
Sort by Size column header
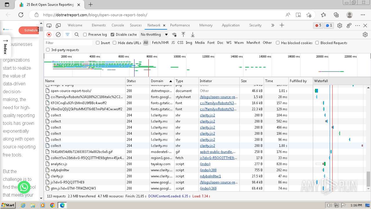coord(252,81)
